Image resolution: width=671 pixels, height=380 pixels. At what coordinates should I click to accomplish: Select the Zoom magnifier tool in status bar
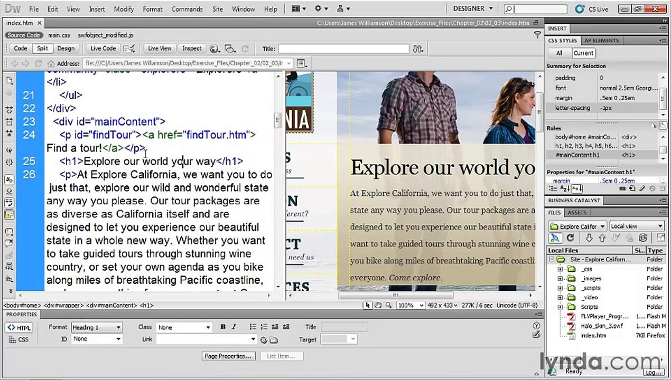(x=388, y=305)
